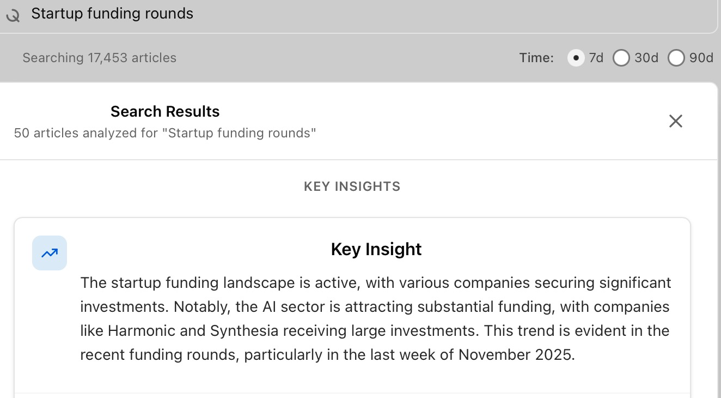Select the 7d time range
This screenshot has width=721, height=398.
point(576,58)
